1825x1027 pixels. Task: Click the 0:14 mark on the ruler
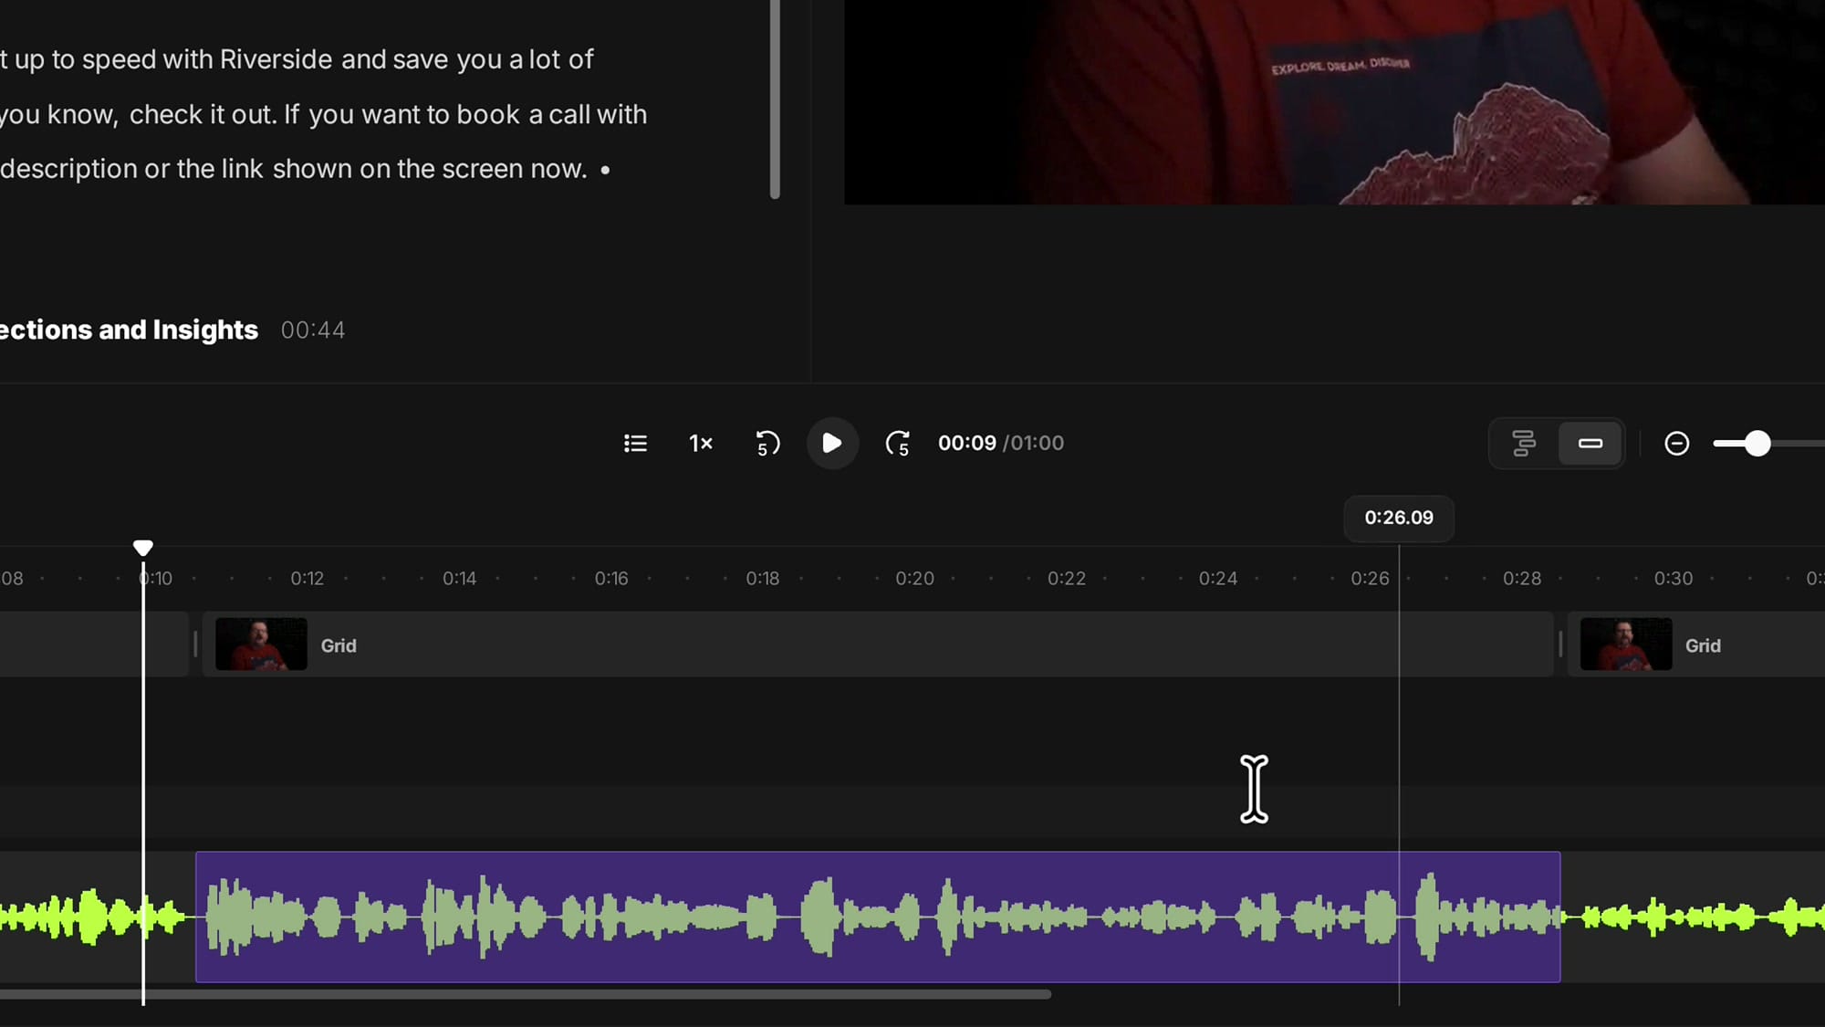coord(460,579)
